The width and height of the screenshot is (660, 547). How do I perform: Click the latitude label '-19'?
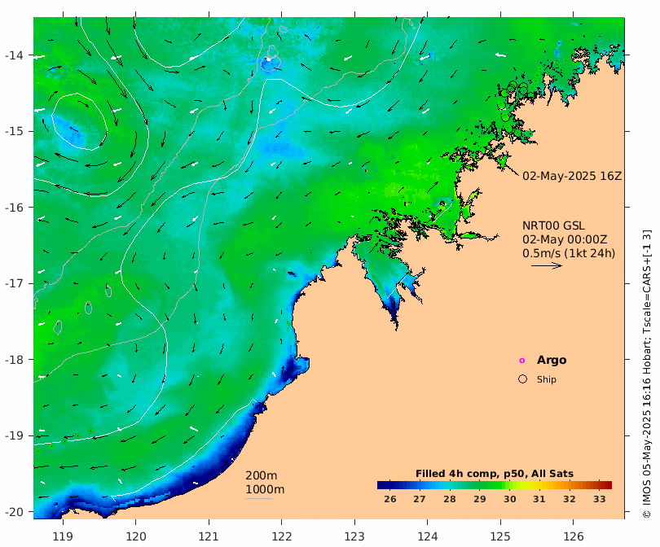click(x=14, y=435)
